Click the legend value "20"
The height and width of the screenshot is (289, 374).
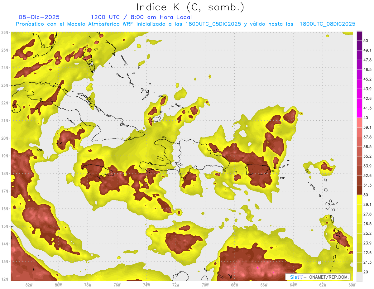(x=366, y=272)
